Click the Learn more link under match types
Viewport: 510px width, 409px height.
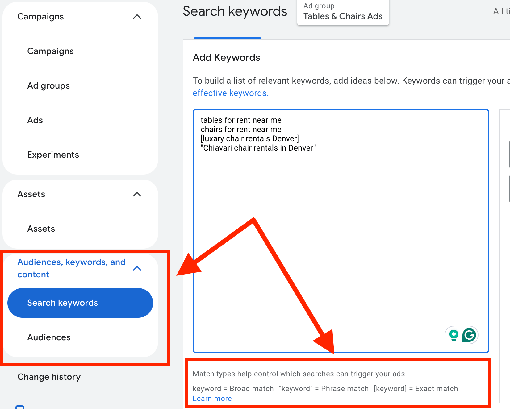pos(212,398)
